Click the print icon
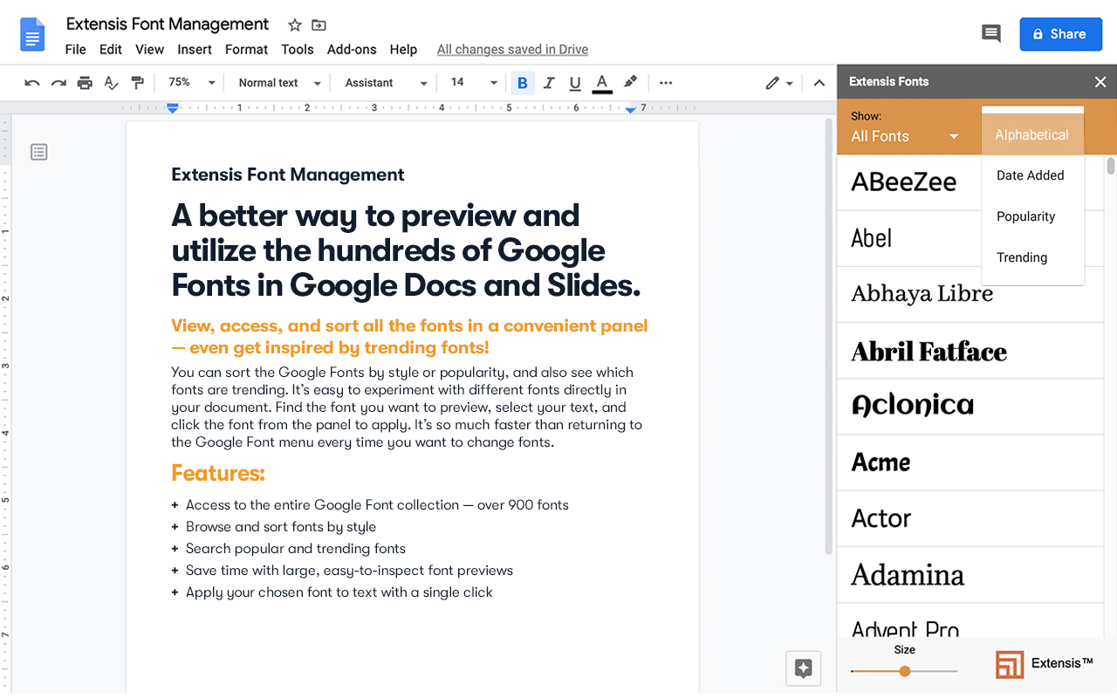Screen dimensions: 1117x698 pyautogui.click(x=85, y=83)
